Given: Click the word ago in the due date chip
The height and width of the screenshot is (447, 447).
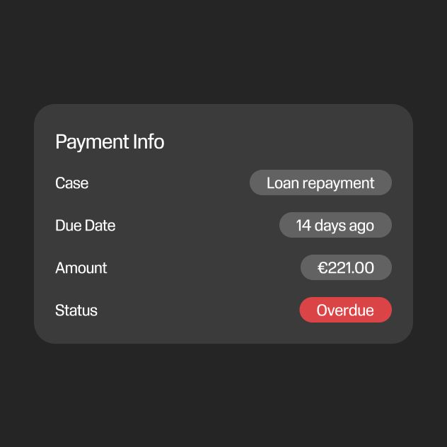Looking at the screenshot, I should (361, 226).
